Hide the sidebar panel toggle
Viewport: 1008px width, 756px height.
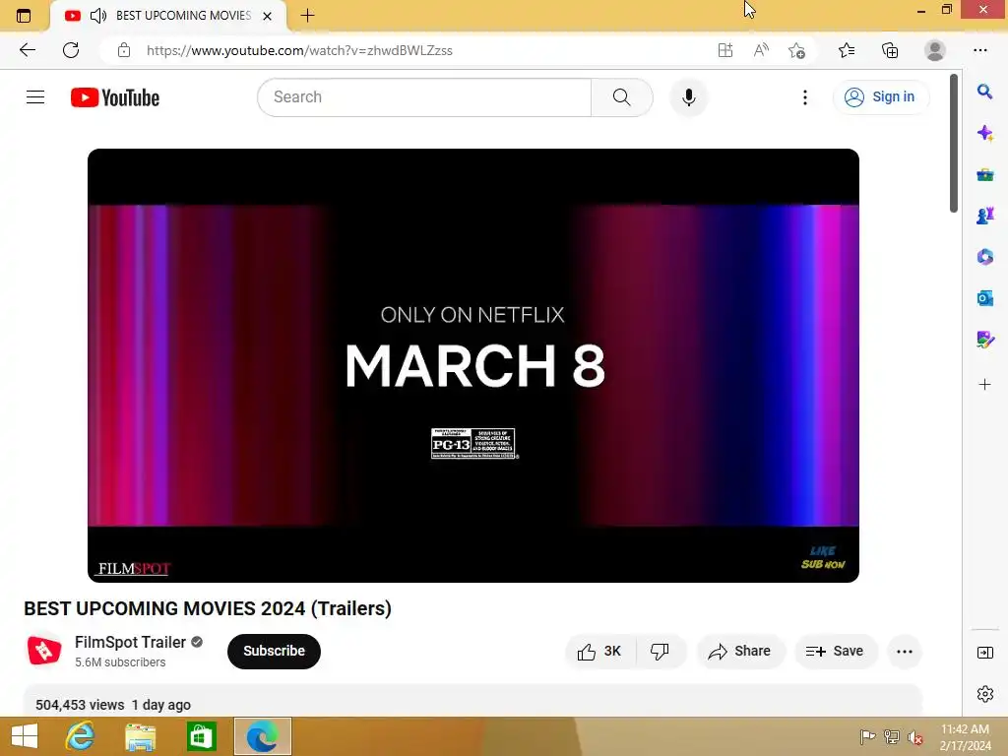(984, 653)
